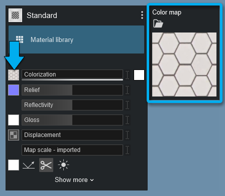Open the white color swatch beside Colorization

point(139,75)
